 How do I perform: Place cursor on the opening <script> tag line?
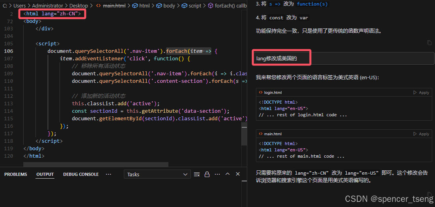pos(47,43)
